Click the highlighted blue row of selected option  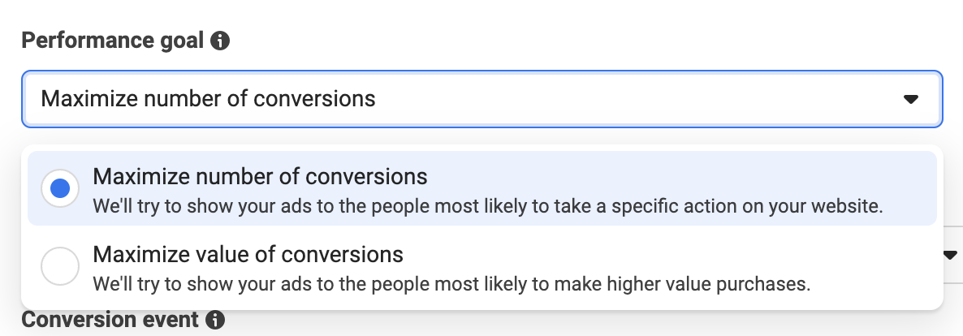tap(482, 188)
